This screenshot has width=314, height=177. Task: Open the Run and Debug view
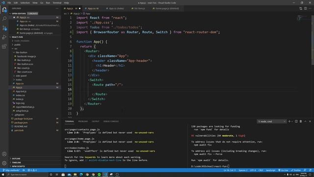tap(4, 37)
